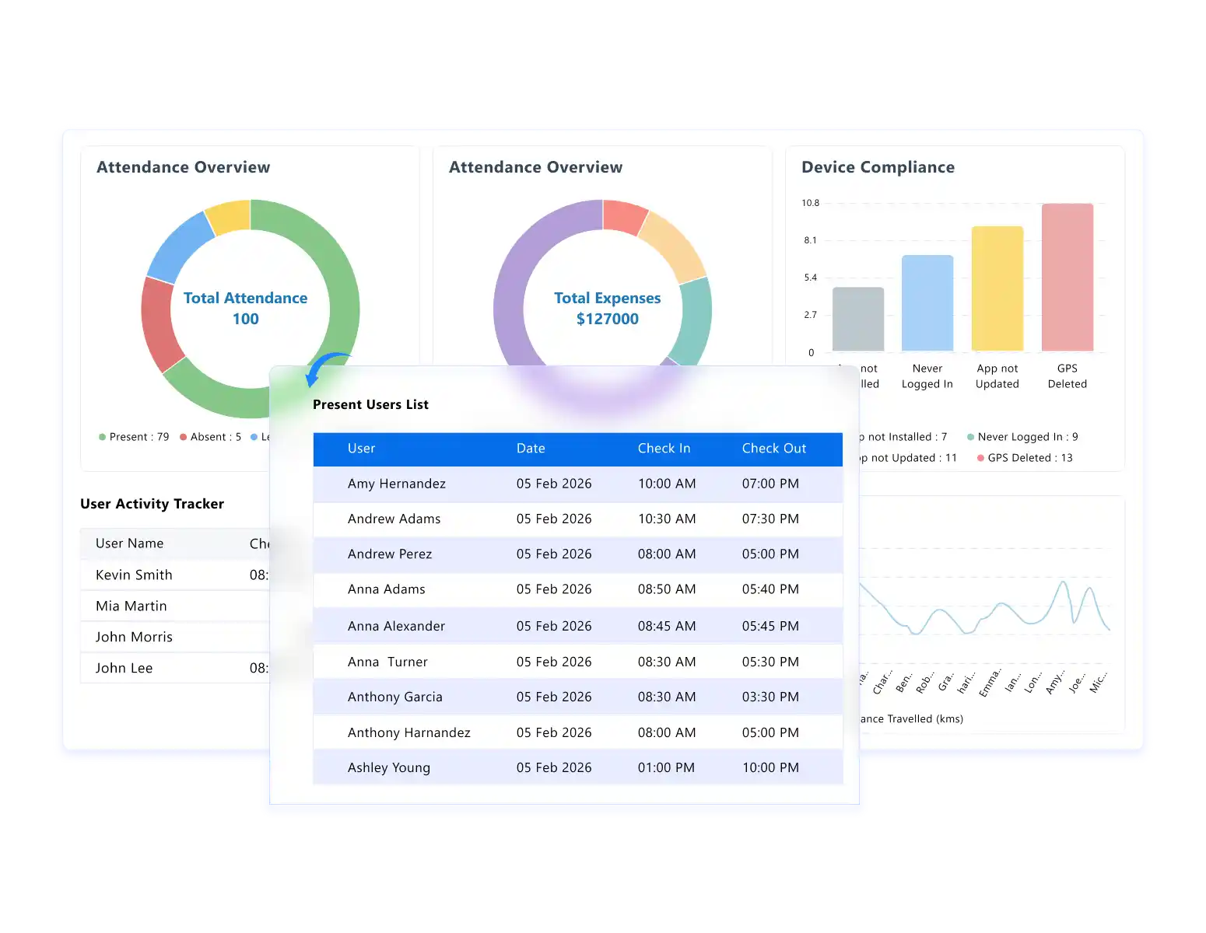The width and height of the screenshot is (1206, 933).
Task: Click the yellow App not Updated bar
Action: 997,288
